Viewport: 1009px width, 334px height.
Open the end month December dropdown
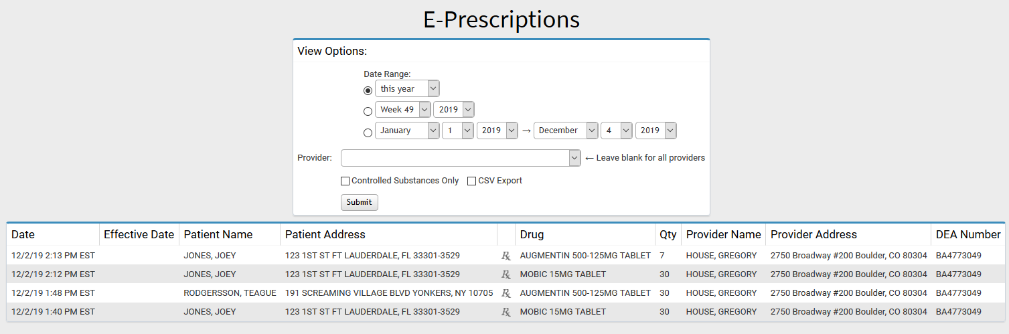point(565,131)
